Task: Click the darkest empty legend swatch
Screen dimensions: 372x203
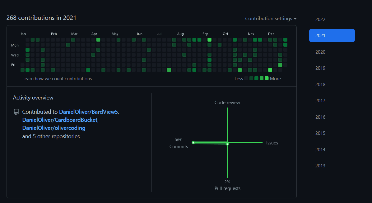Action: 246,78
